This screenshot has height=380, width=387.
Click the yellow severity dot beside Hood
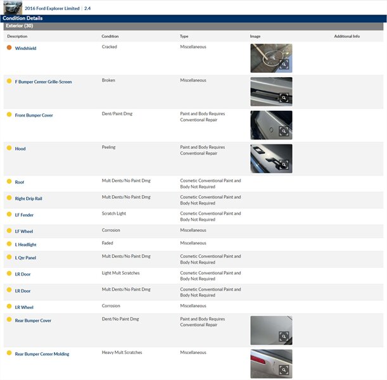pos(9,148)
